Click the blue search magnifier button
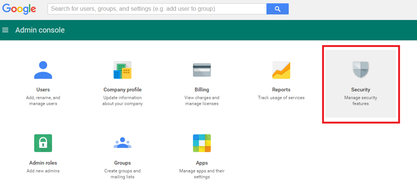Image resolution: width=417 pixels, height=182 pixels. tap(277, 9)
